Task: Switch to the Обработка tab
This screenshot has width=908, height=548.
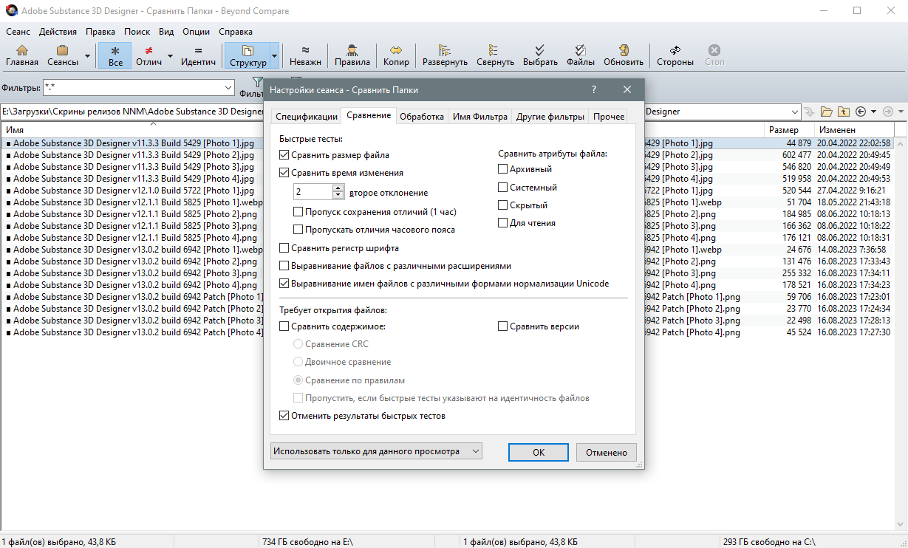Action: click(422, 117)
